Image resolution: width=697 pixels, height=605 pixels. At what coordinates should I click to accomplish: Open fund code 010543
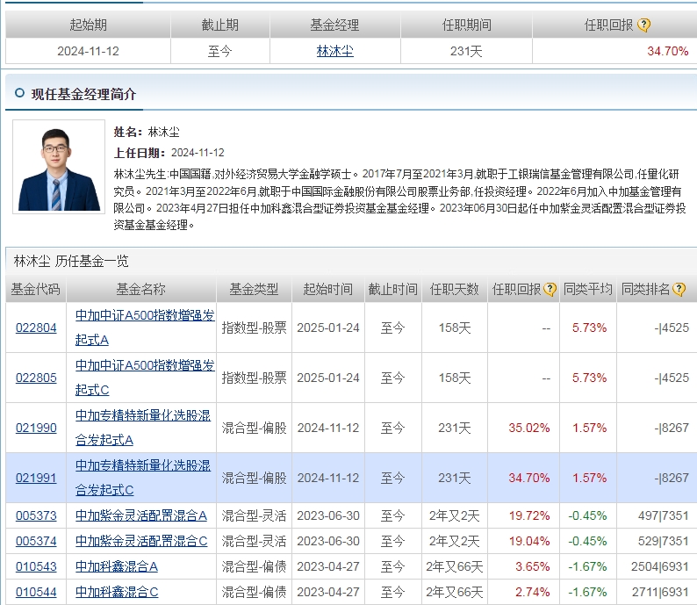click(x=36, y=566)
